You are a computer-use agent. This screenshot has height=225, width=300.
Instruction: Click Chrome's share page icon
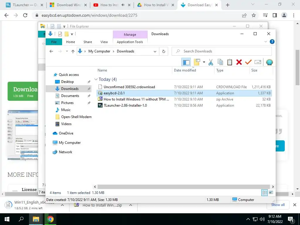pos(244,15)
